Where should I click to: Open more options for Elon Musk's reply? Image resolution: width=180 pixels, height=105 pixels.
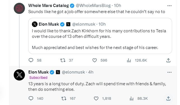pos(169,72)
